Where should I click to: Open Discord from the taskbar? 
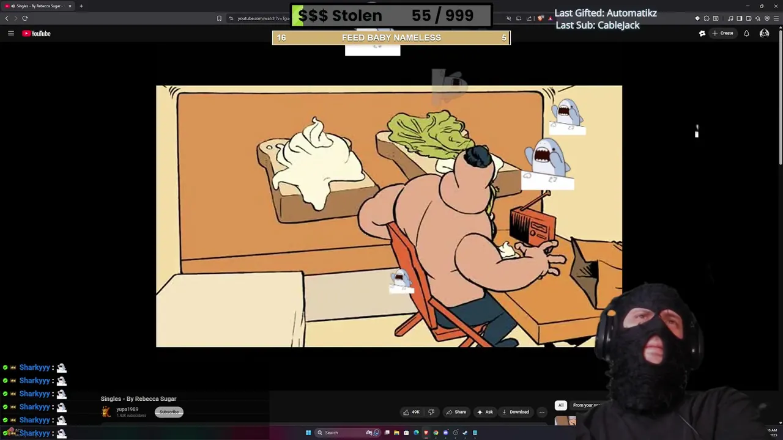click(x=445, y=433)
